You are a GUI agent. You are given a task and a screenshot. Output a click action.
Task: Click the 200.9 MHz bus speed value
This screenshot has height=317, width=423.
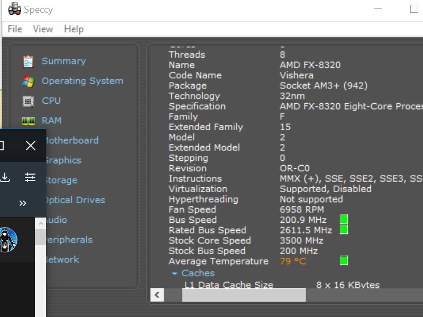[303, 220]
